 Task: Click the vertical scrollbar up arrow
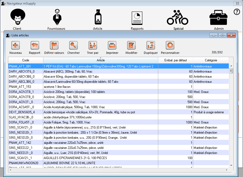231,66
